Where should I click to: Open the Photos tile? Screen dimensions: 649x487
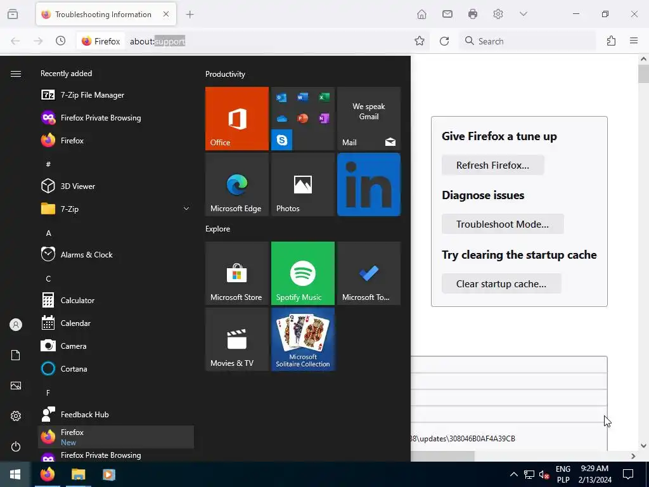click(303, 185)
